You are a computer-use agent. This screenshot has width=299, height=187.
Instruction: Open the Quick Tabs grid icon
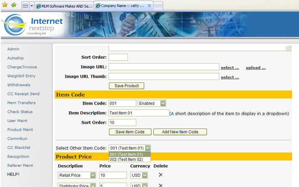point(25,6)
